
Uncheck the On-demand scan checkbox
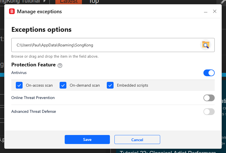coord(63,85)
